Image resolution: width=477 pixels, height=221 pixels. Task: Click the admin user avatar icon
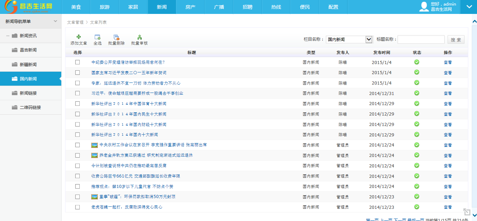[424, 7]
